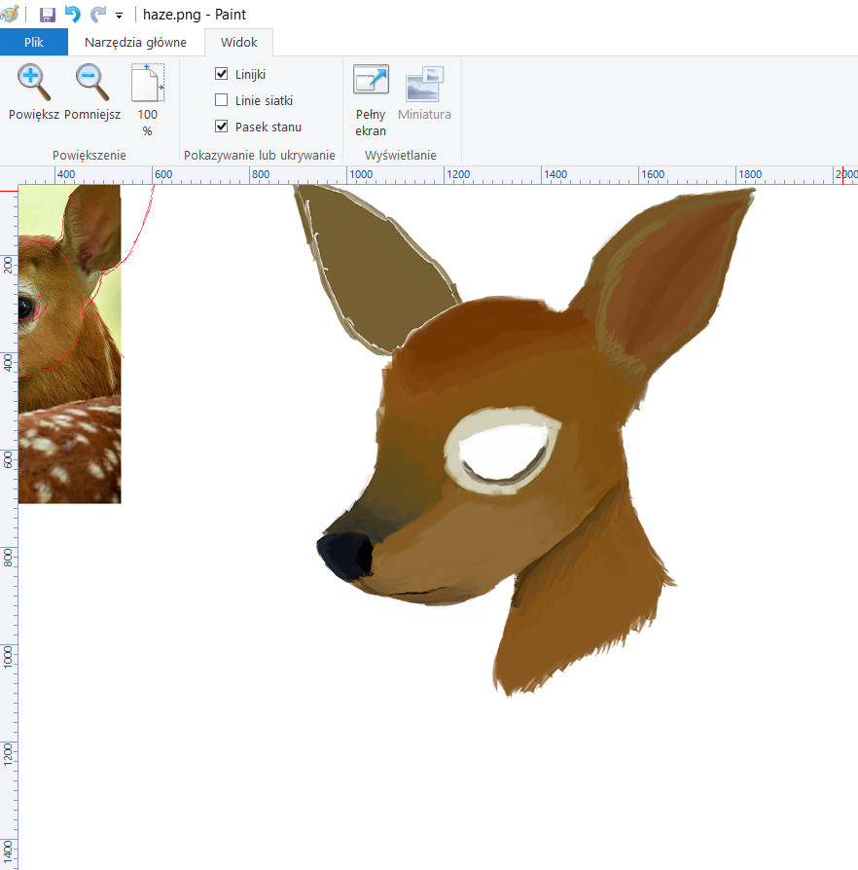Expand the Quick Access Toolbar customize arrow
This screenshot has height=870, width=858.
[x=119, y=16]
